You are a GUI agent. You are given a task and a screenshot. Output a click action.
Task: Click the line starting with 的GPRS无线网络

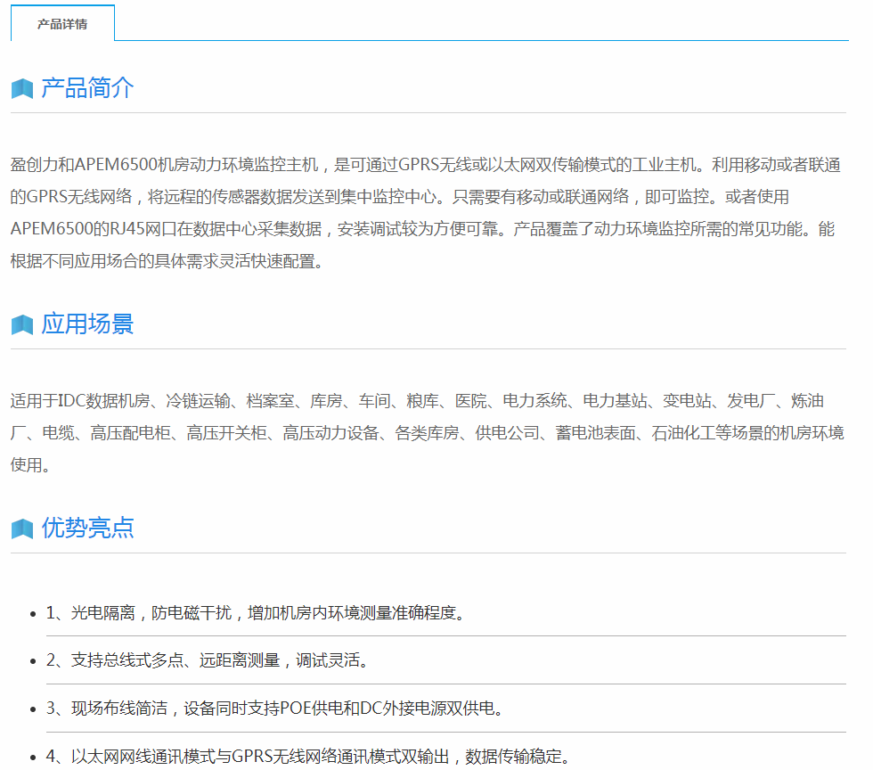click(x=399, y=197)
